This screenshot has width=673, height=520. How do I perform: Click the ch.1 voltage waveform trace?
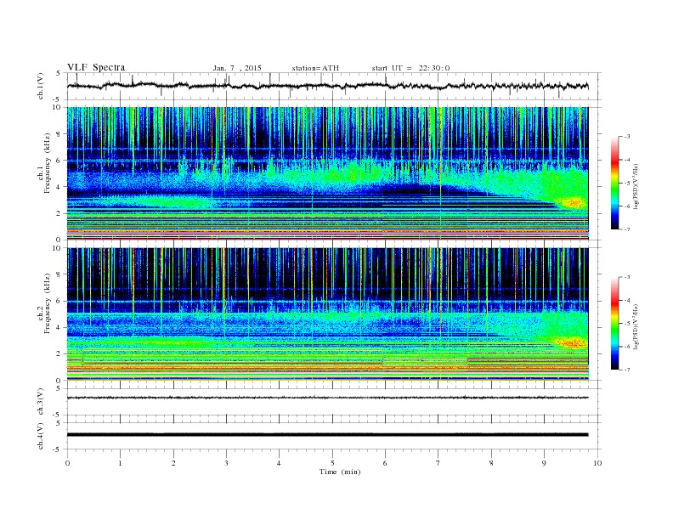pyautogui.click(x=327, y=86)
